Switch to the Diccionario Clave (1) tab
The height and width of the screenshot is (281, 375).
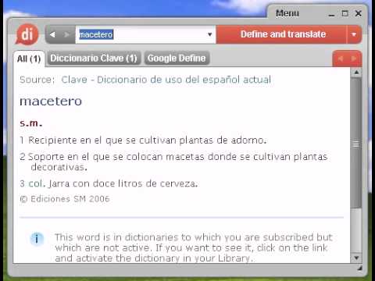coord(94,58)
